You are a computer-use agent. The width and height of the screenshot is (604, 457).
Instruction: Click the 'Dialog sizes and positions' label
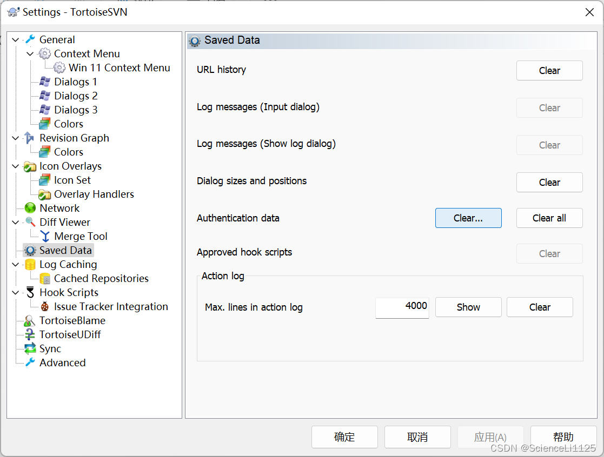[251, 181]
